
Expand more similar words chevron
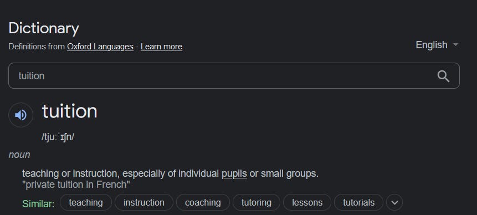point(394,202)
